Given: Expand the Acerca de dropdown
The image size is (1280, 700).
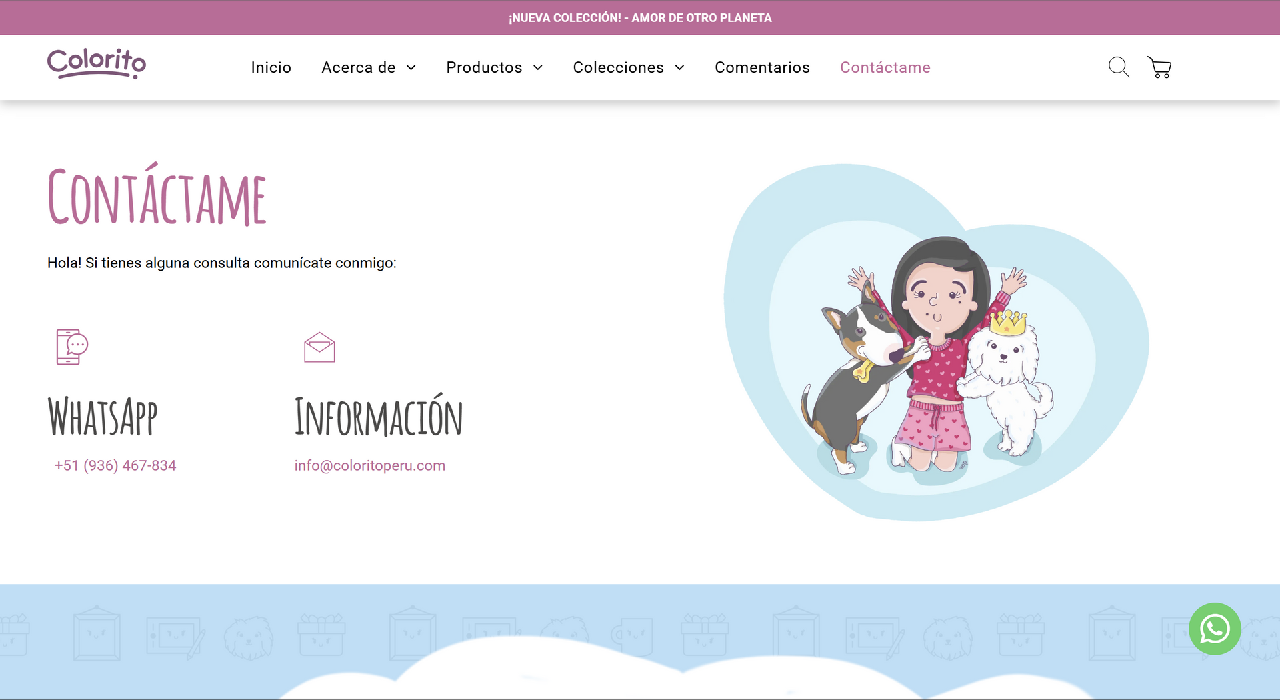Looking at the screenshot, I should pos(369,67).
